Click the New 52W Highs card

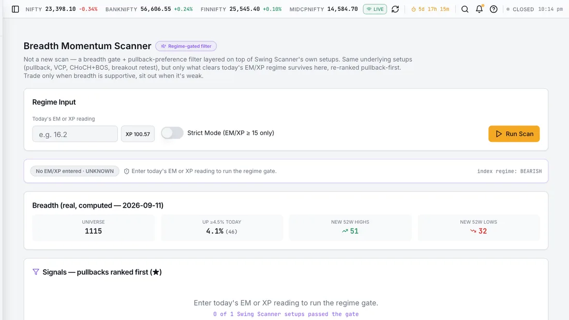point(350,227)
